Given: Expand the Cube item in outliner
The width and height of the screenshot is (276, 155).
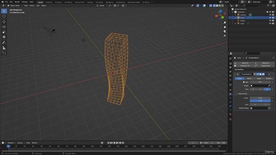Looking at the screenshot, I should click(235, 18).
